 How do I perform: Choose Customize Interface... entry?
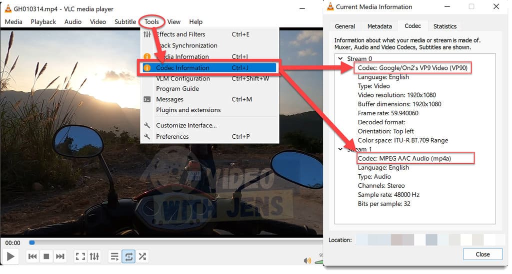[210, 125]
